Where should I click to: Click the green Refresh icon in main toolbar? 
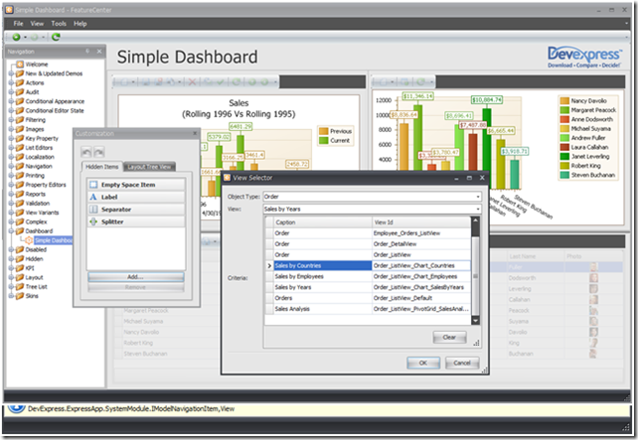tap(56, 37)
